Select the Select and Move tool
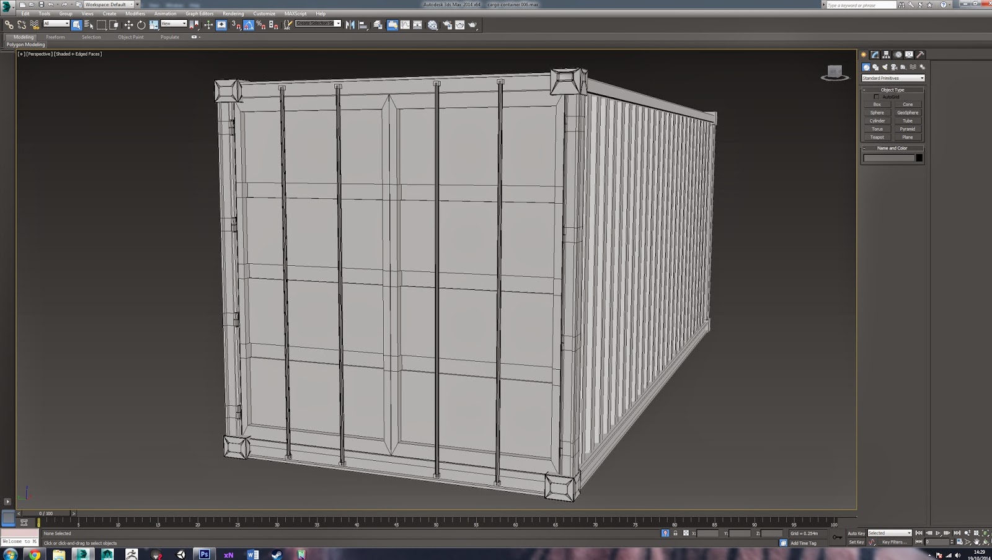Viewport: 992px width, 560px height. (128, 25)
